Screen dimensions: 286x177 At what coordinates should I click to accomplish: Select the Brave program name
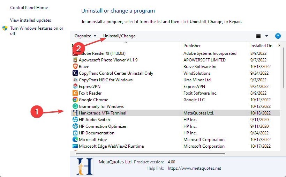84,66
